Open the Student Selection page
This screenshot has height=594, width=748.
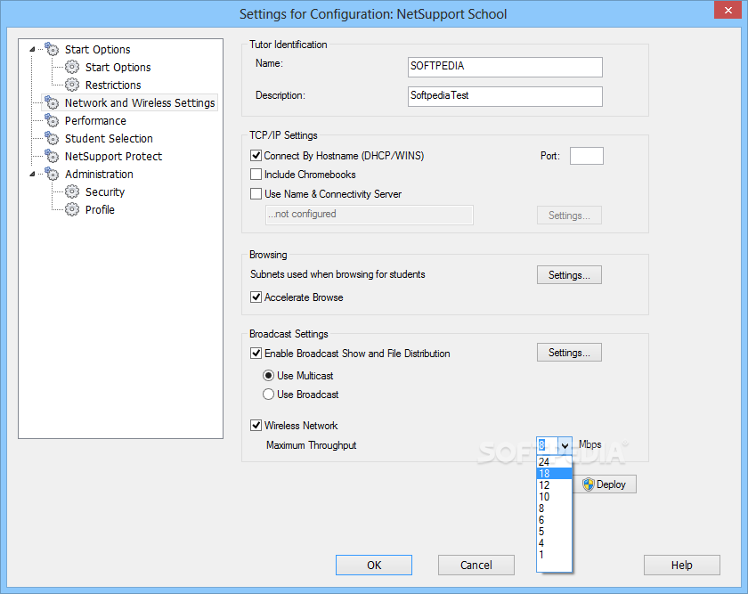109,138
